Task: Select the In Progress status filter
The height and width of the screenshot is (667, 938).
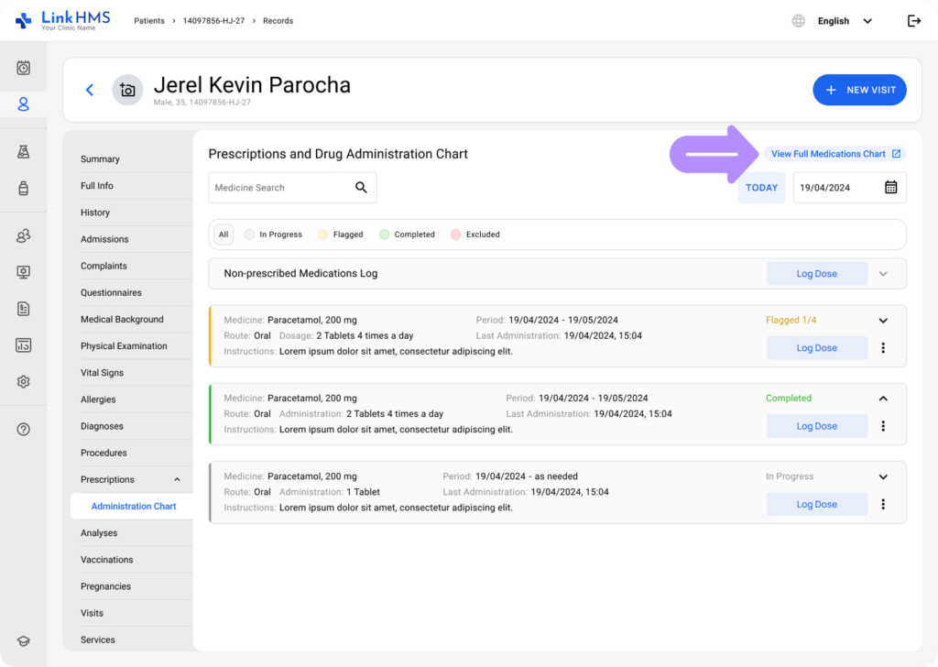Action: point(273,235)
